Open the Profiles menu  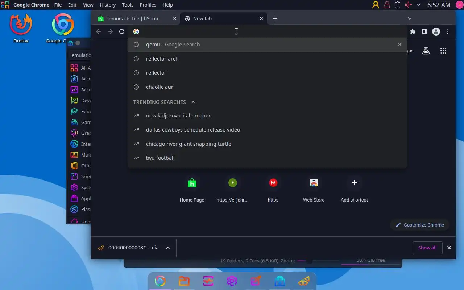(x=148, y=5)
